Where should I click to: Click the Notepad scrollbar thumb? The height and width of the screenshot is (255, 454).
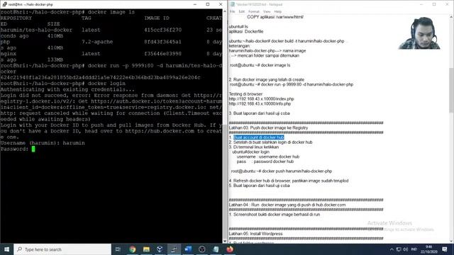point(451,90)
